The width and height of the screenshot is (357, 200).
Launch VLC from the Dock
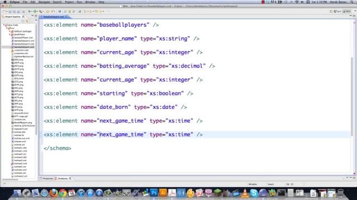pyautogui.click(x=245, y=193)
